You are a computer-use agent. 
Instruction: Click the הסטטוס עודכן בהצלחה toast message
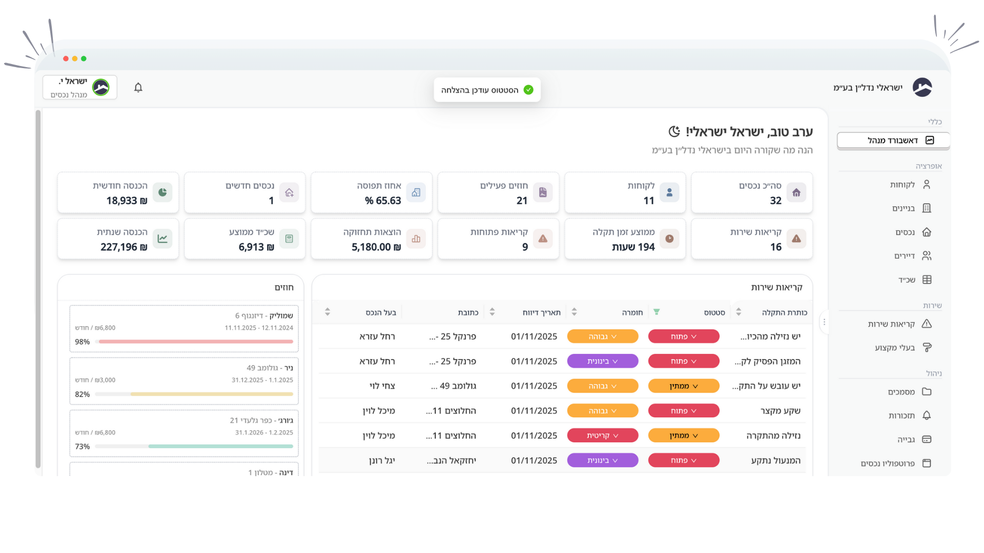tap(487, 90)
